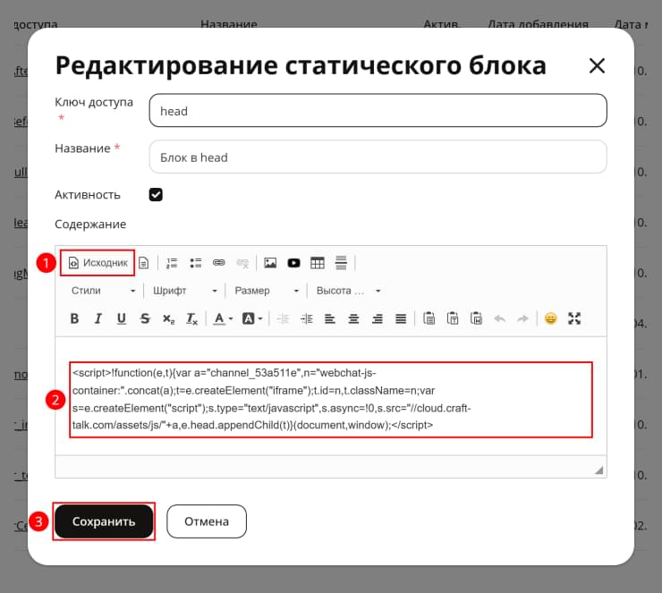This screenshot has height=593, width=662.
Task: Click the unlink icon
Action: coord(242,263)
